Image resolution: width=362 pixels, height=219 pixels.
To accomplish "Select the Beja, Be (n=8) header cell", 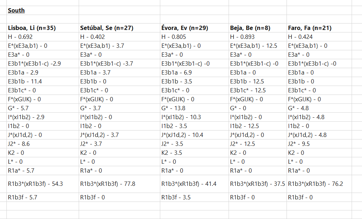I will (258, 28).
